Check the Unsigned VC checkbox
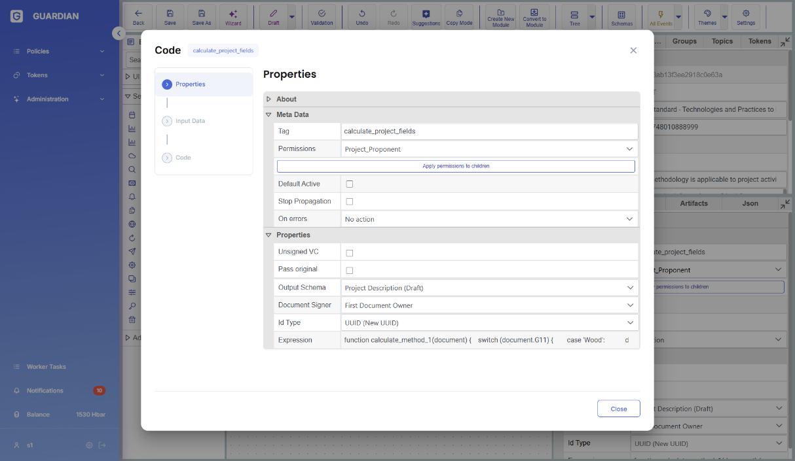 click(x=350, y=253)
